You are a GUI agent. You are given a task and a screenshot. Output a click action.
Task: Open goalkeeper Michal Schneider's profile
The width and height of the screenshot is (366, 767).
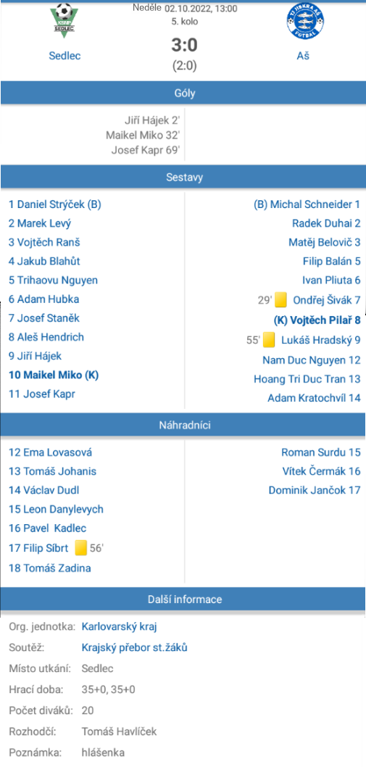tap(307, 204)
